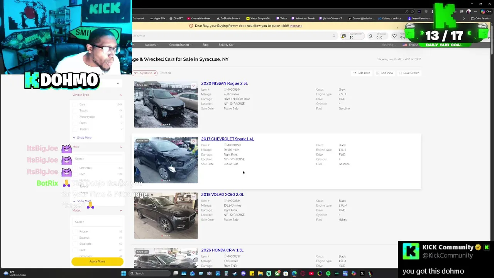Switch to the ChatGPT bookmark
This screenshot has width=494, height=278.
176,19
